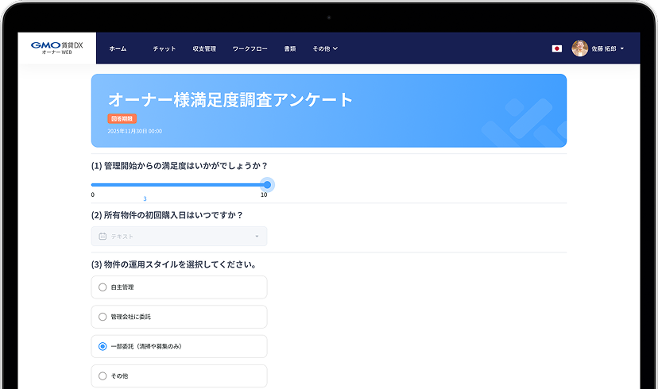Click the 回答期限 badge

tap(122, 118)
